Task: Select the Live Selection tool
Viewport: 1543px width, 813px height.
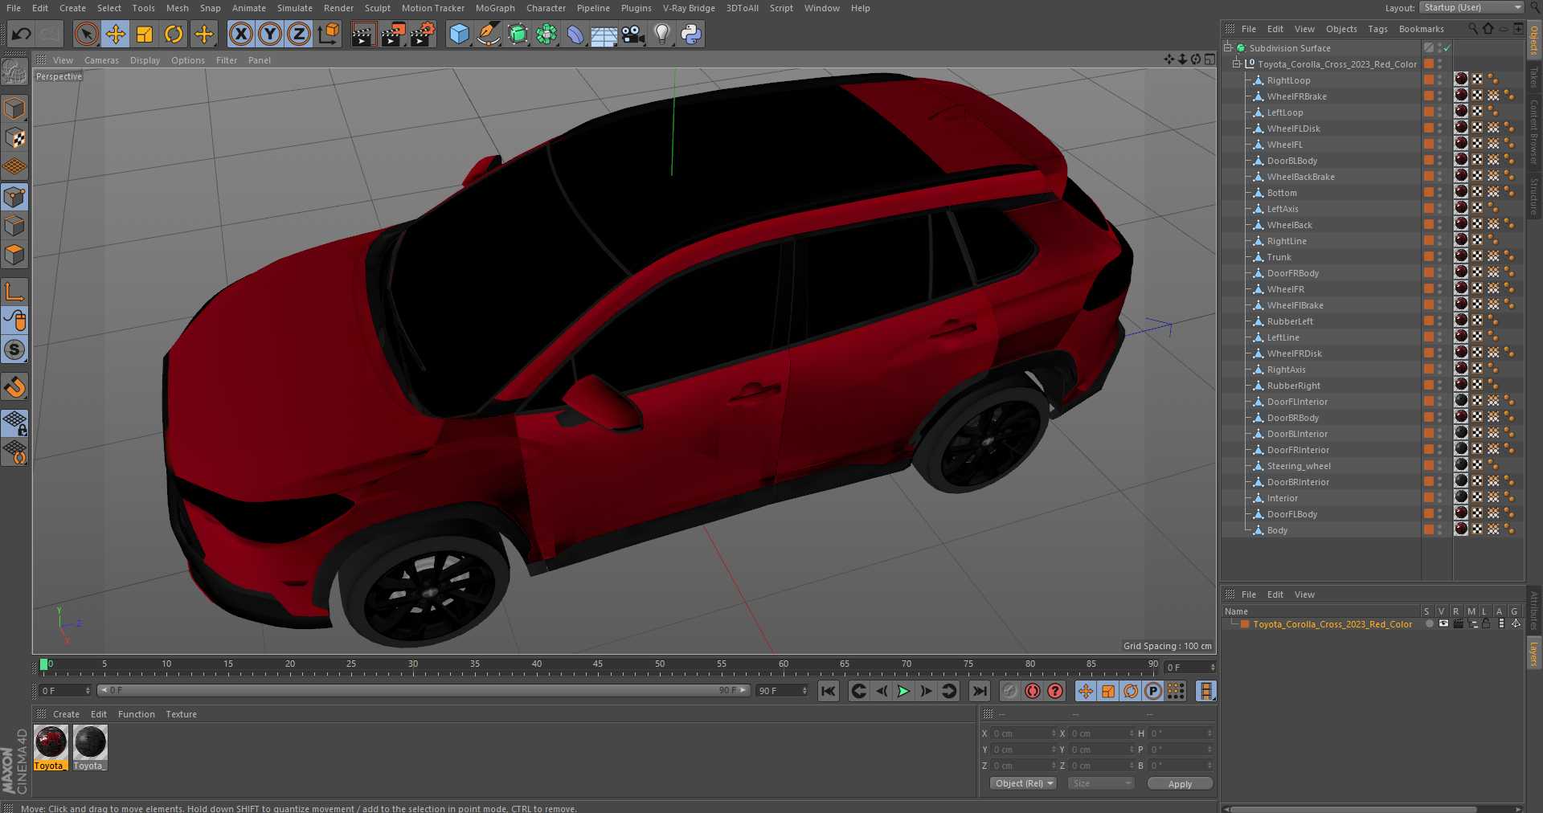Action: click(x=86, y=34)
